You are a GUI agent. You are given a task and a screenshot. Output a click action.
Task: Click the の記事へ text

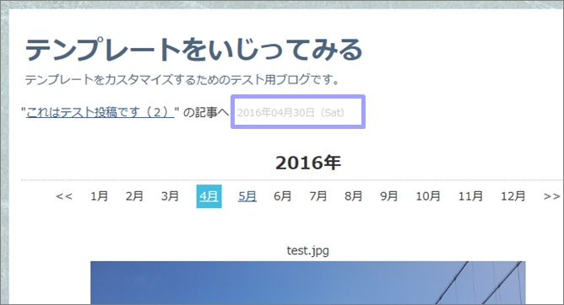(x=206, y=112)
